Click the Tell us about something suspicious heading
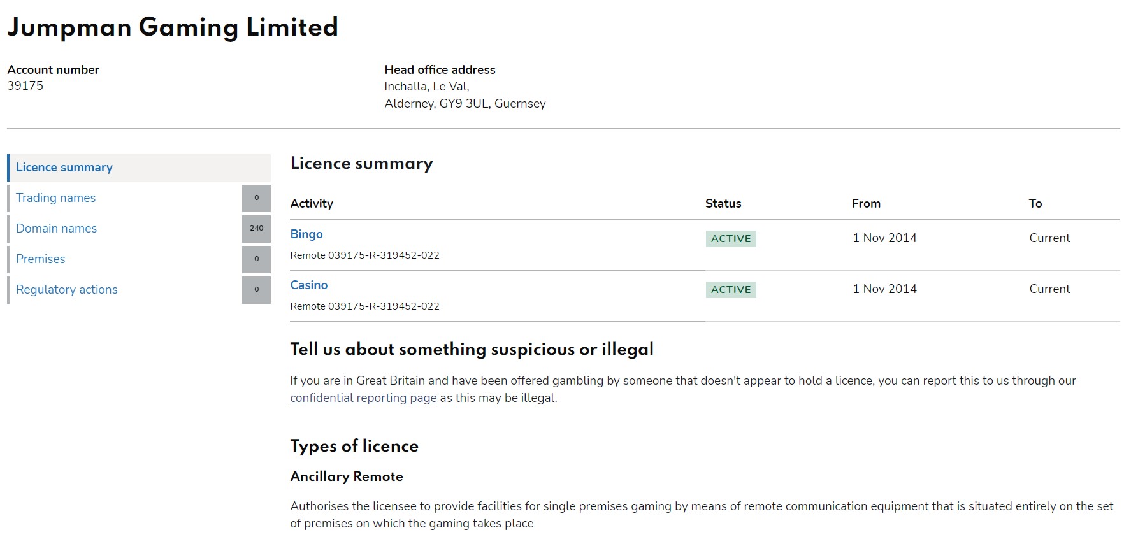 pyautogui.click(x=472, y=349)
